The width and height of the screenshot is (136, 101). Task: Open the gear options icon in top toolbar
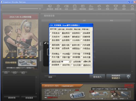[124, 6]
